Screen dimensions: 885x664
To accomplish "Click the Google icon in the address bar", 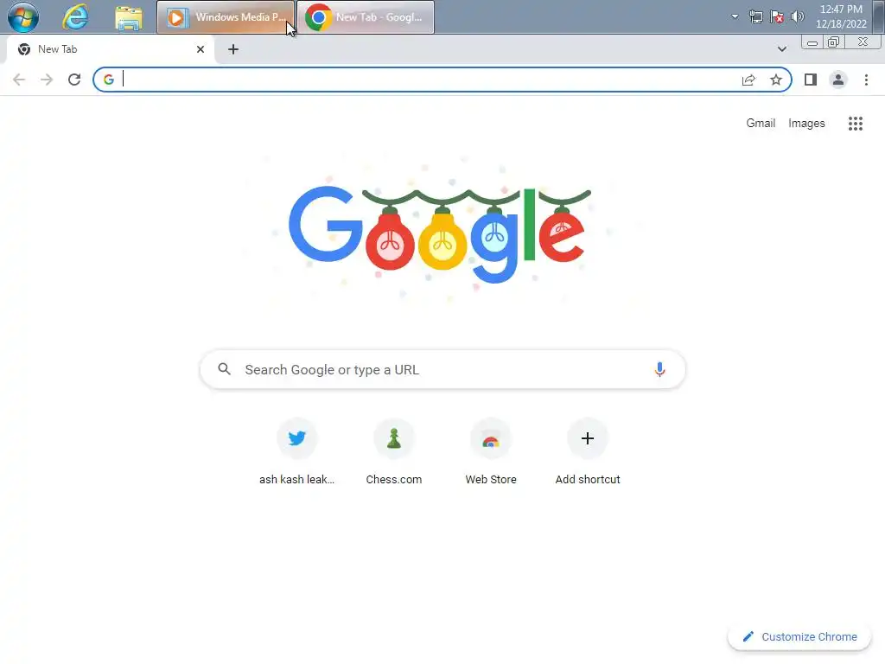I will click(x=109, y=80).
